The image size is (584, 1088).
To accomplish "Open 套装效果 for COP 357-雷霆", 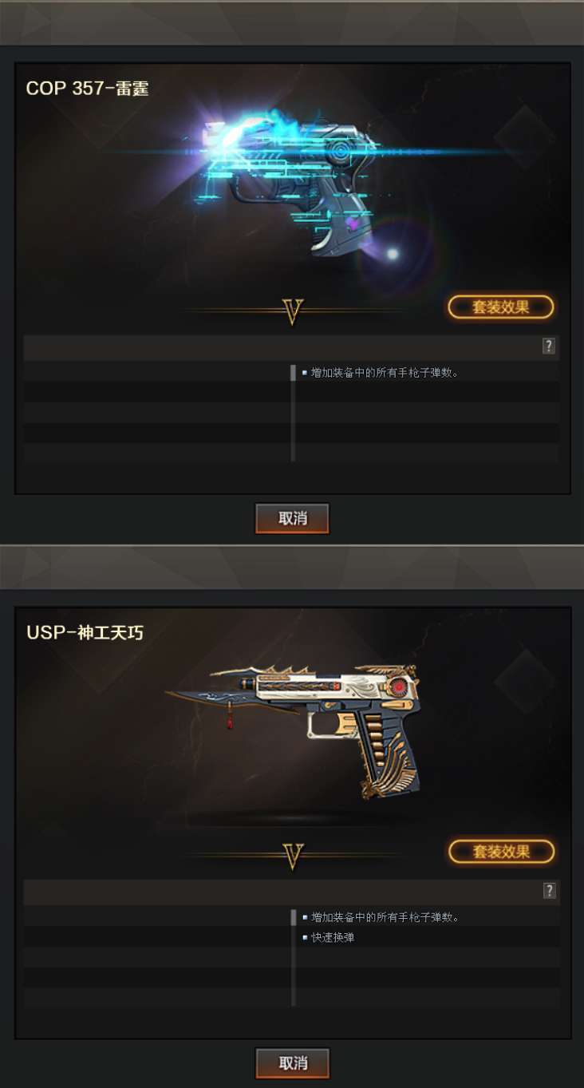I will 501,307.
